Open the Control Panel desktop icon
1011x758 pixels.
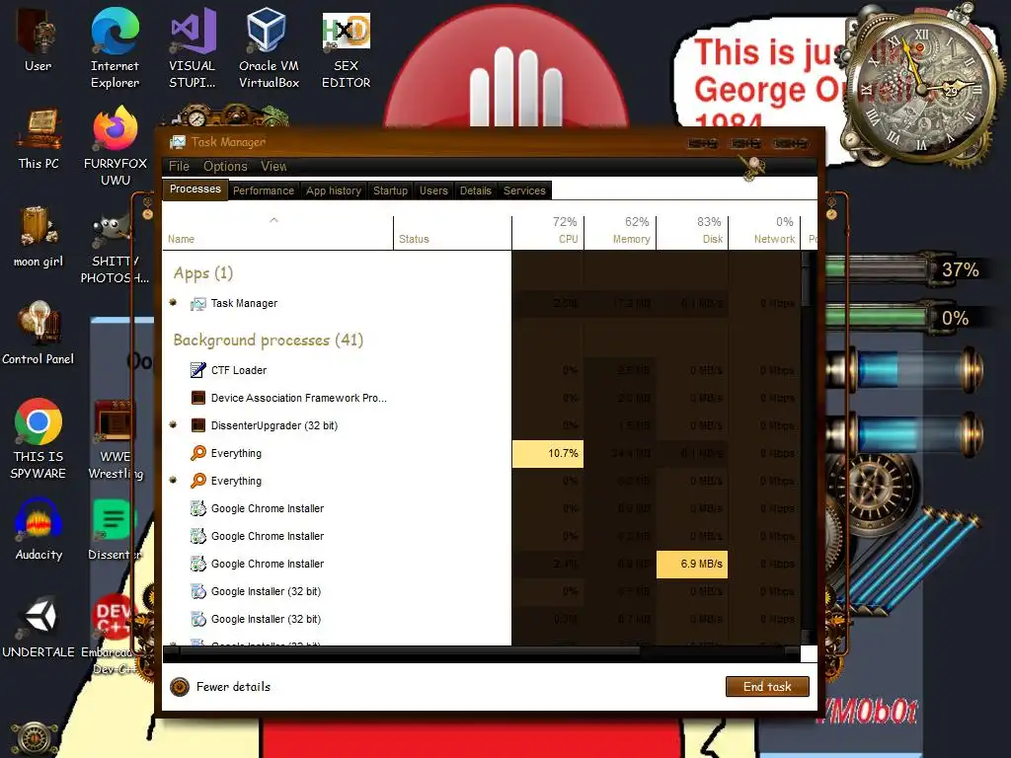(39, 334)
